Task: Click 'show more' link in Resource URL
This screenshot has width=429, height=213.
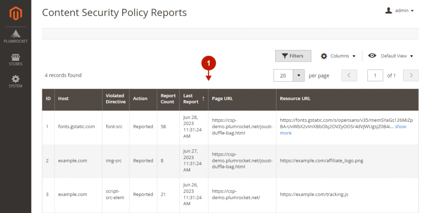Action: 343,130
